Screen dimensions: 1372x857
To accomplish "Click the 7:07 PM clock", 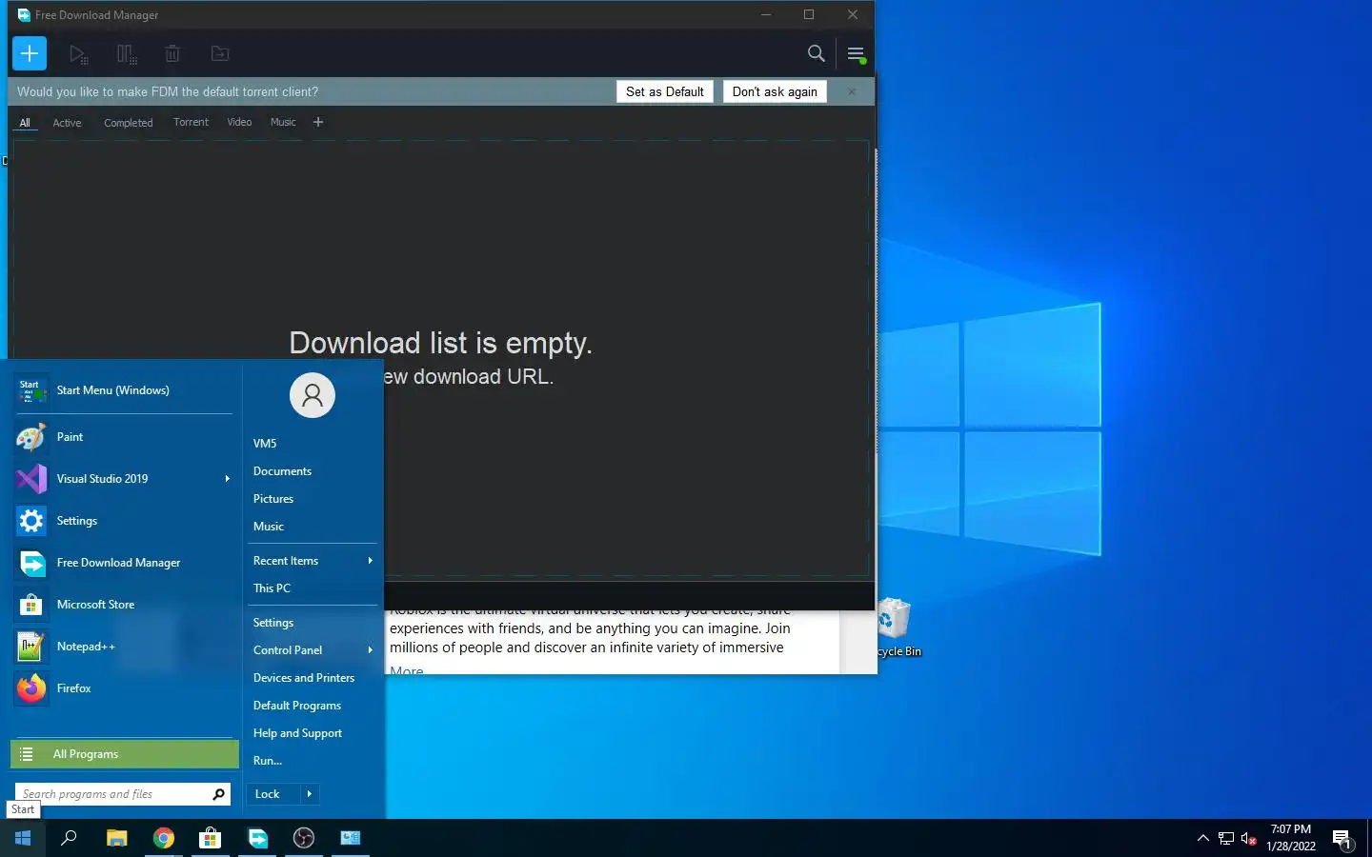I will click(1291, 829).
